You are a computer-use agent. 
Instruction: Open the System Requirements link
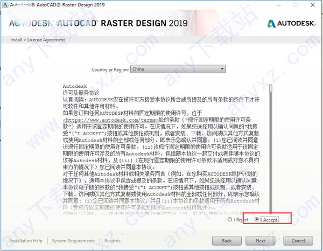coord(73,241)
